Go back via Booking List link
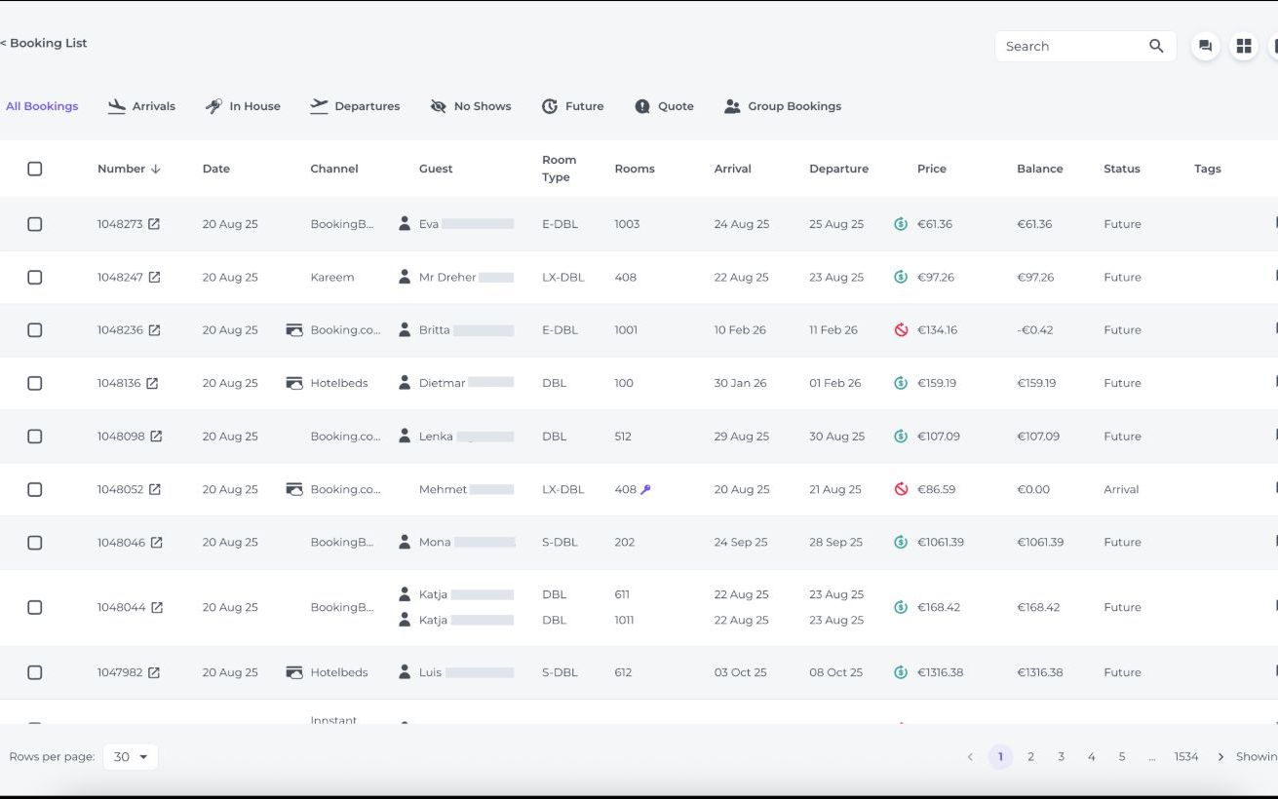 [44, 43]
